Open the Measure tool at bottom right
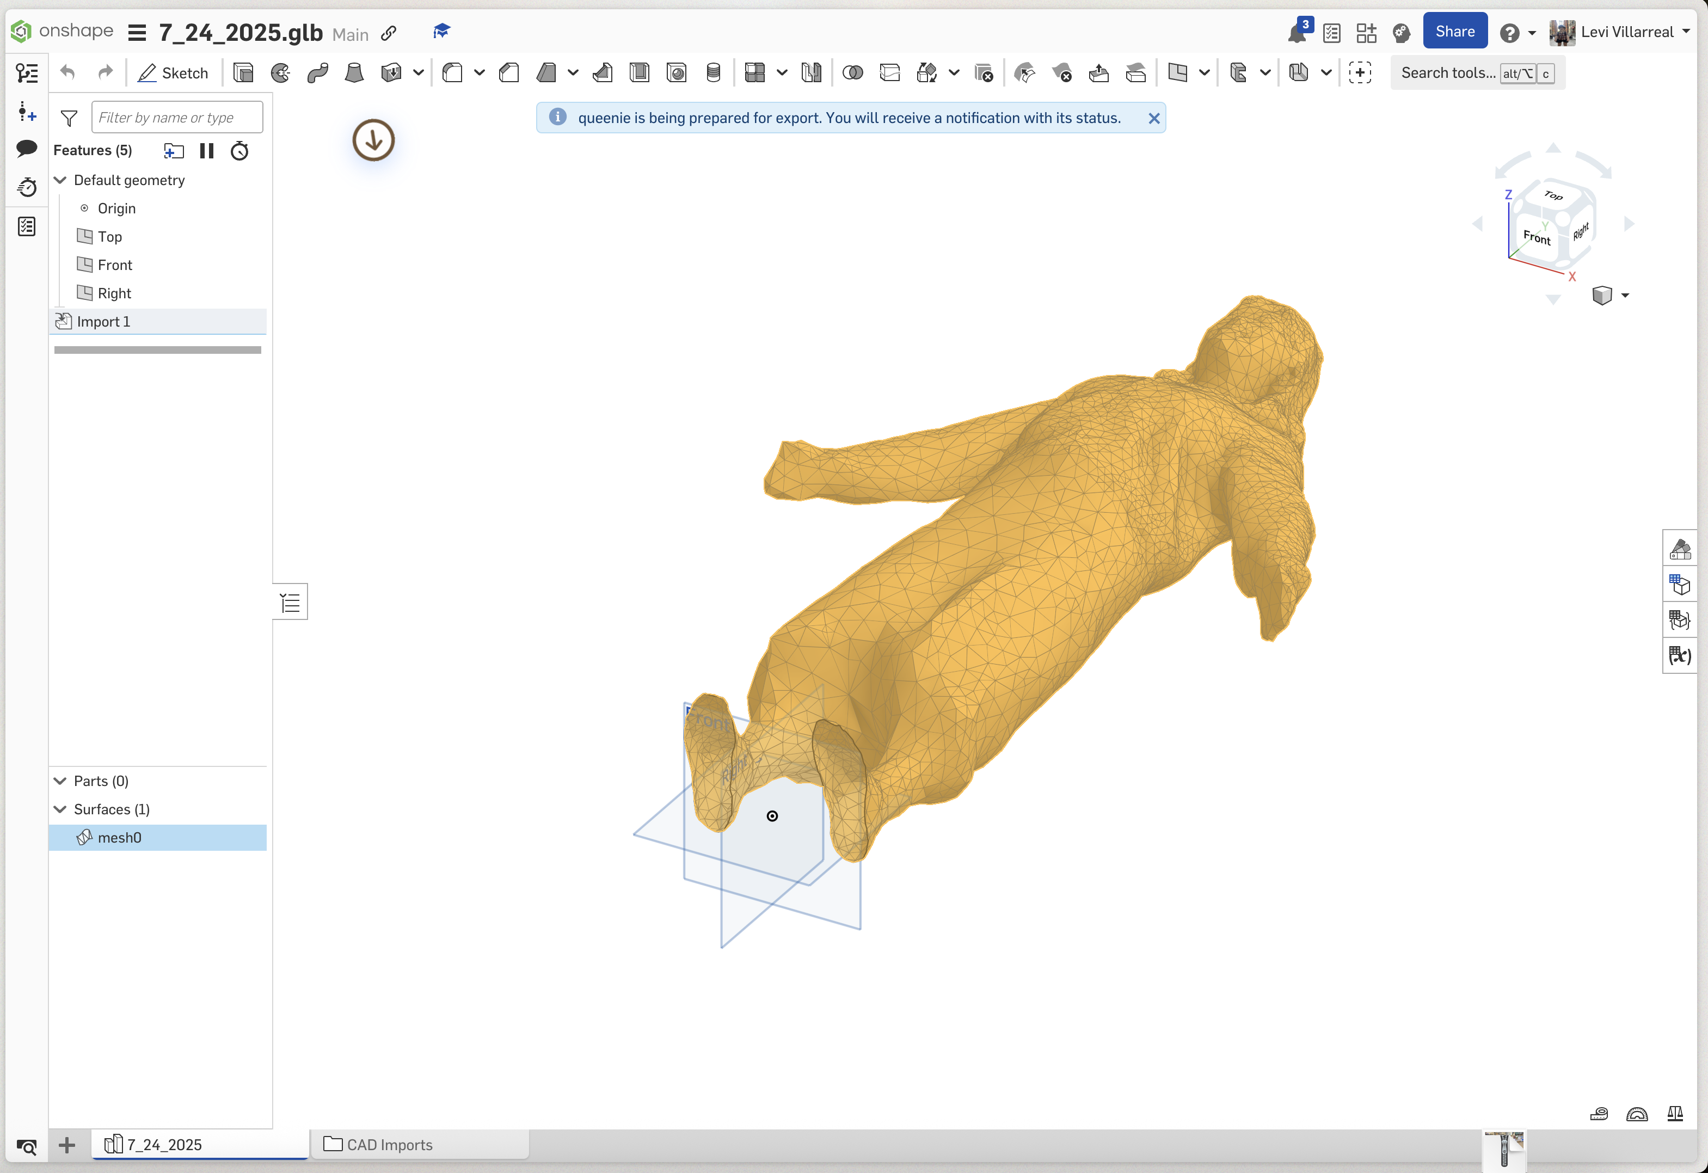The width and height of the screenshot is (1708, 1173). click(1599, 1114)
